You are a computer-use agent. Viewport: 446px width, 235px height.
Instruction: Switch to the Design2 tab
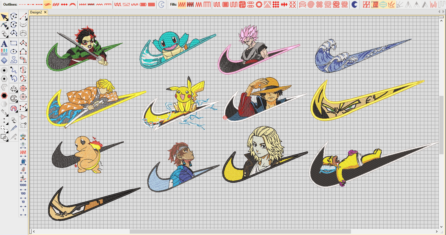tap(36, 12)
